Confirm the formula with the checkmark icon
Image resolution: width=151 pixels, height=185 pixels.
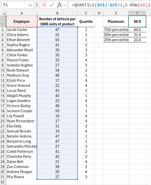coord(52,5)
